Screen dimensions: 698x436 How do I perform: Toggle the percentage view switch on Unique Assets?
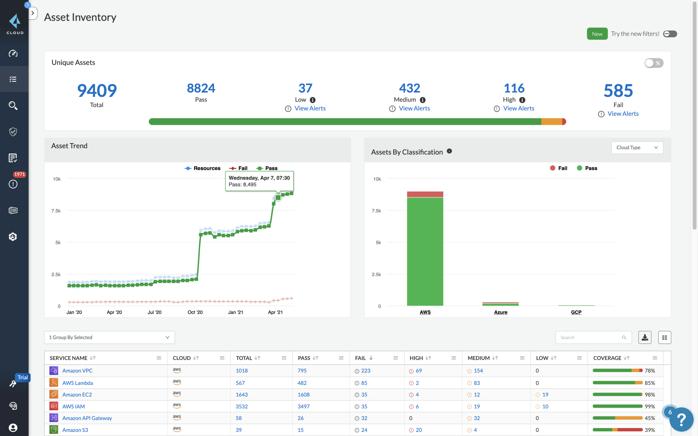[654, 63]
